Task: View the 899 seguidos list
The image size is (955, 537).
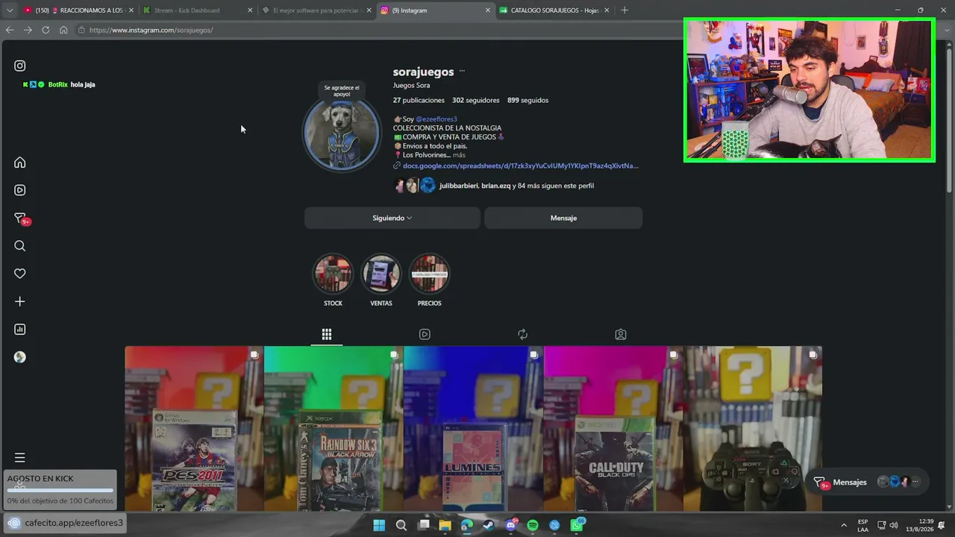Action: [x=528, y=100]
